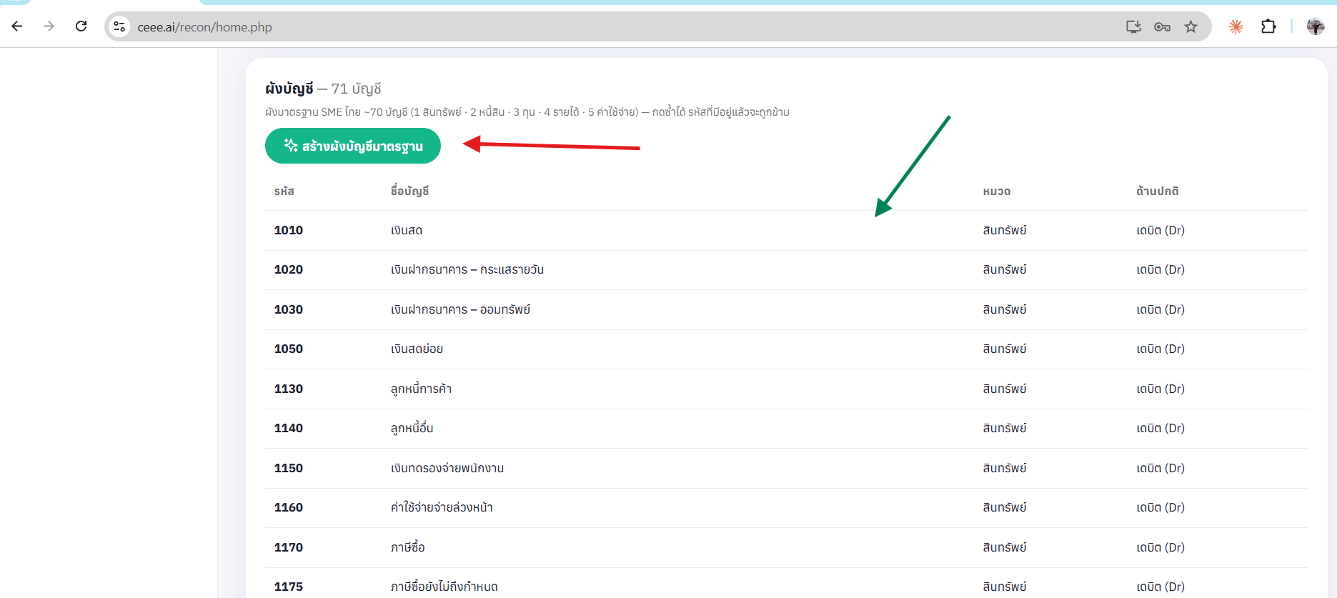Click the ชื่อบัญชี column header

click(x=409, y=191)
